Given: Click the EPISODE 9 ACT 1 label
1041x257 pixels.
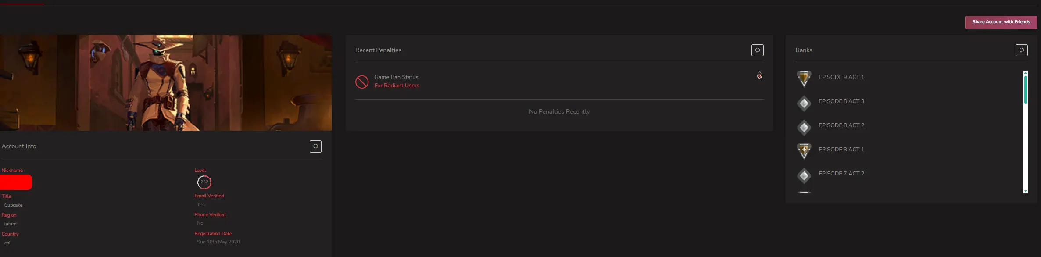Looking at the screenshot, I should (x=841, y=77).
